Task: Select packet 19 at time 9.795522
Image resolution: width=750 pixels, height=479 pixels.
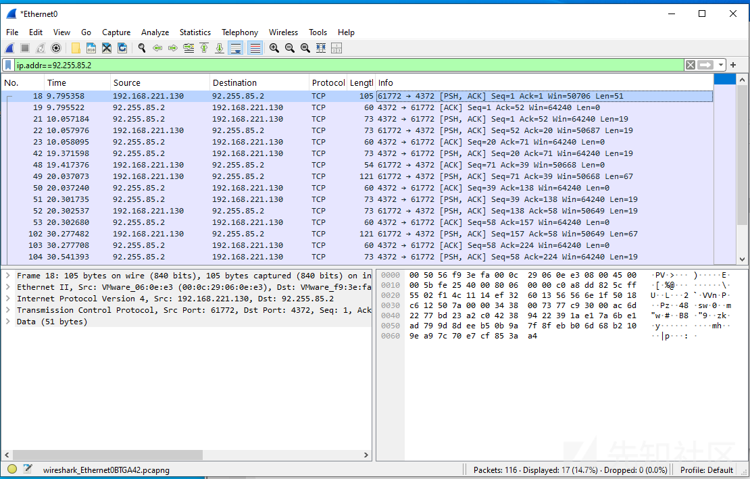Action: [357, 107]
